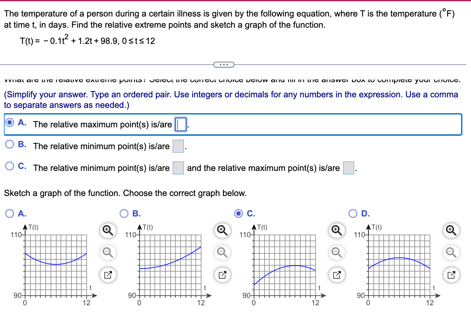Viewport: 471px width, 326px height.
Task: Select choice A for relative maximum points
Action: [x=10, y=122]
